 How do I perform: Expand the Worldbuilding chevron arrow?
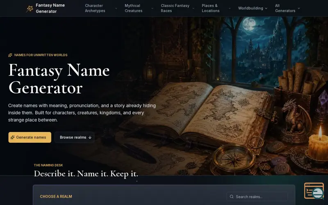[266, 8]
